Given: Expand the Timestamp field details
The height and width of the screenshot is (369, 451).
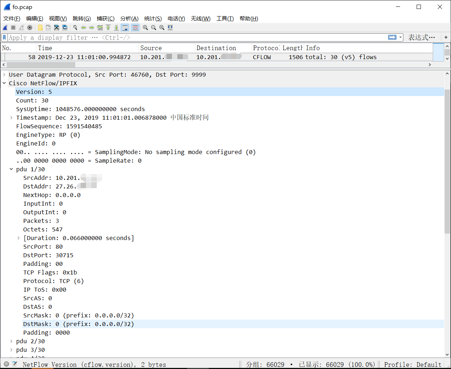Looking at the screenshot, I should [x=11, y=118].
